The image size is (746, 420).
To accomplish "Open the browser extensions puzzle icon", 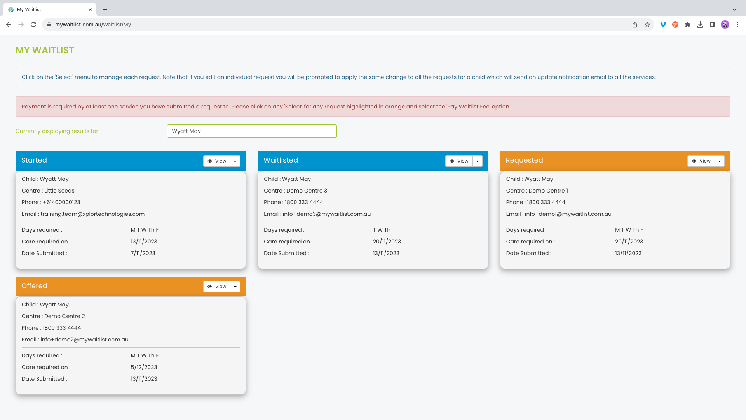I will [x=688, y=24].
